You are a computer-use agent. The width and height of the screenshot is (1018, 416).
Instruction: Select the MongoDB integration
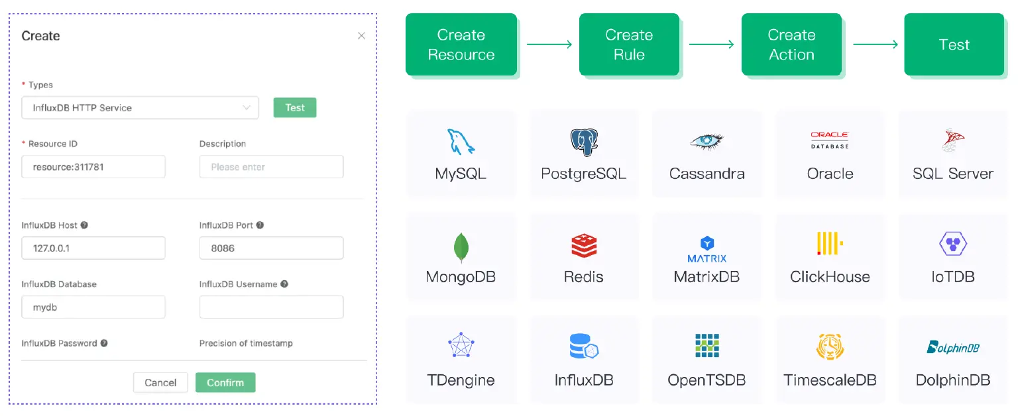tap(461, 256)
